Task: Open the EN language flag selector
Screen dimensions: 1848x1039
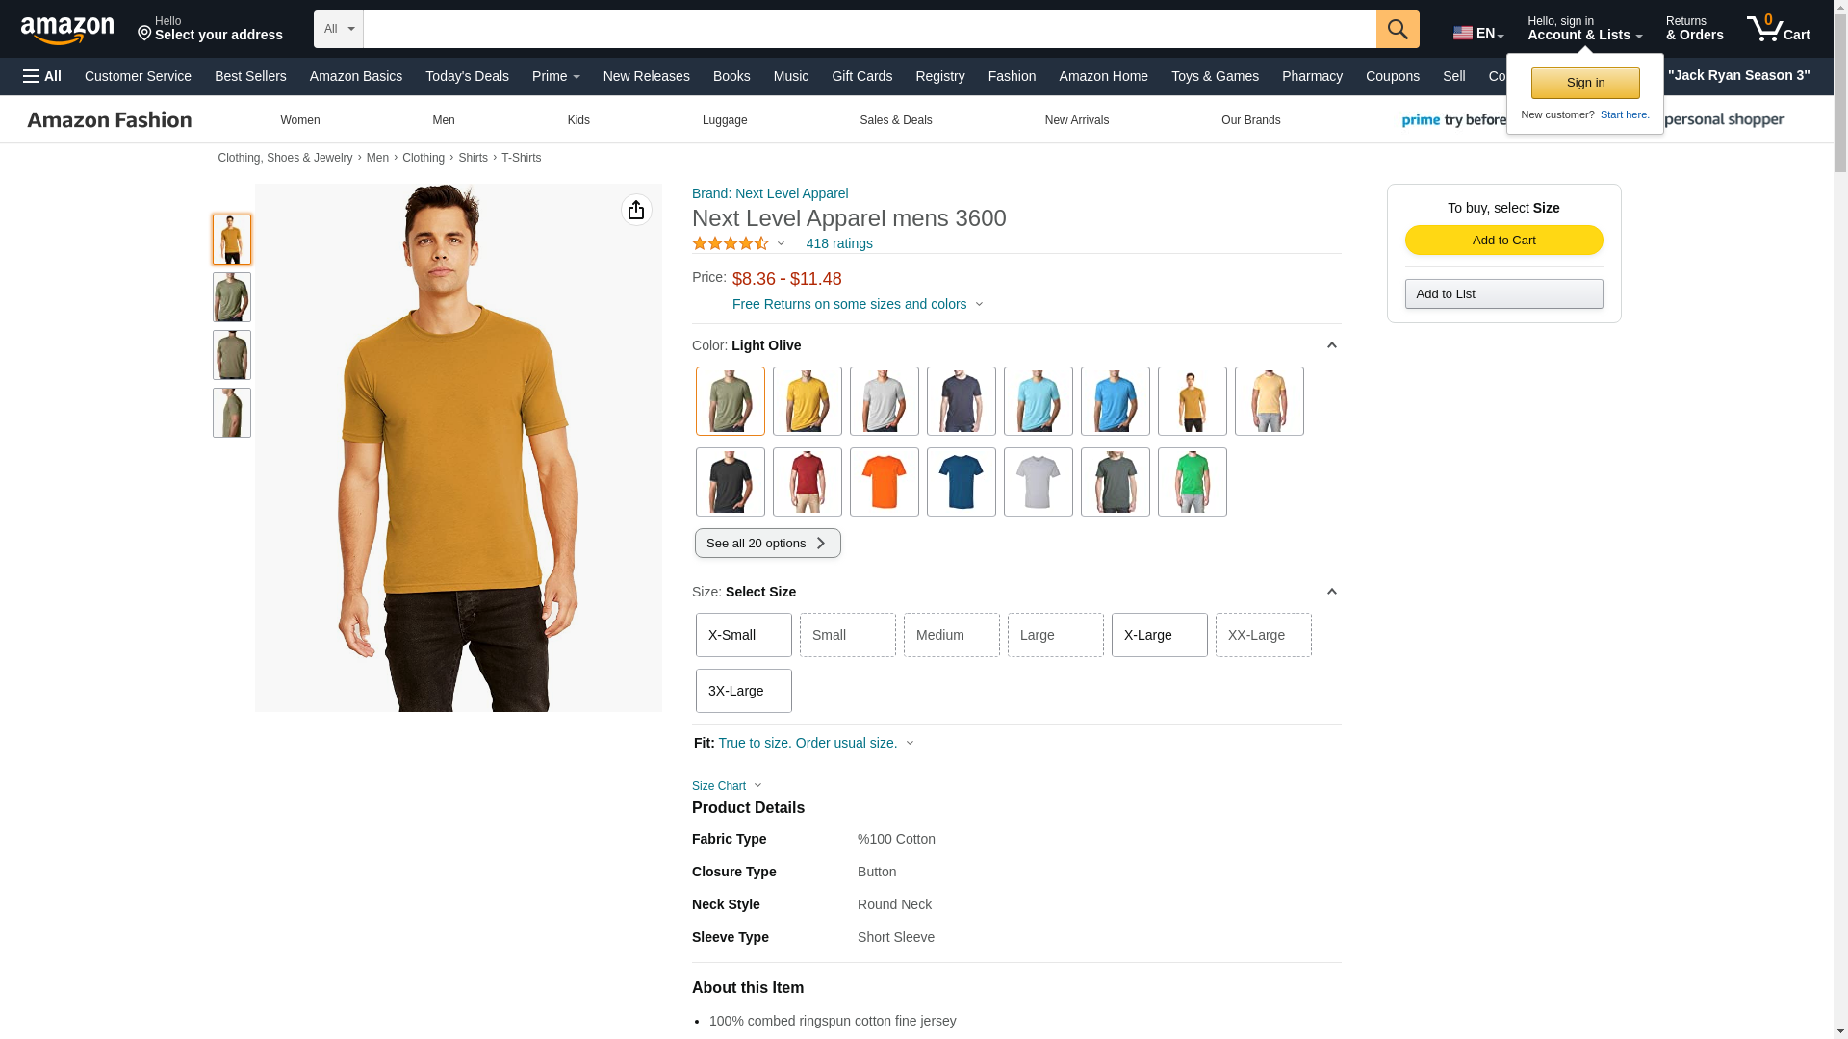Action: click(x=1478, y=33)
